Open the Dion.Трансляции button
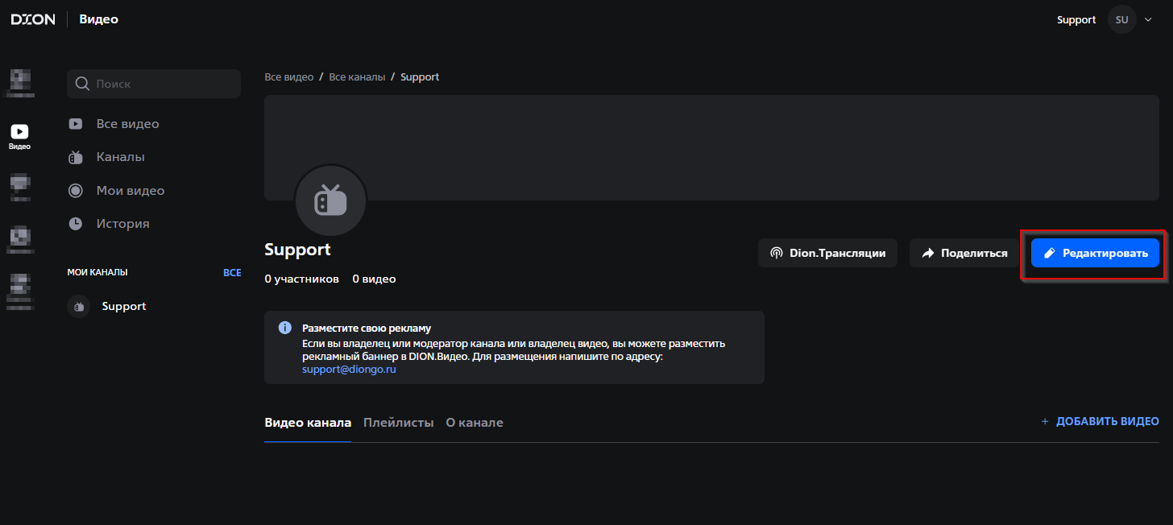 point(827,253)
